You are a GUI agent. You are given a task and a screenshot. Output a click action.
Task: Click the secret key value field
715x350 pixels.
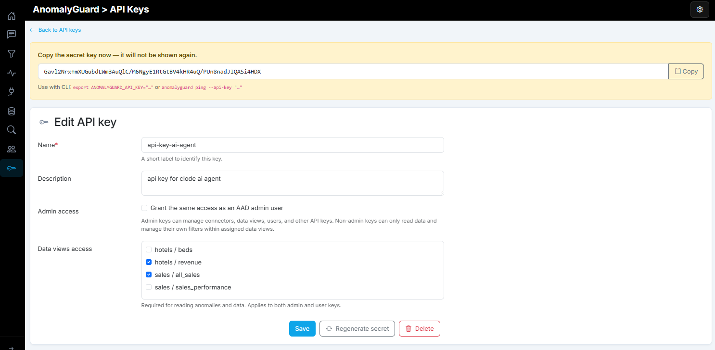point(353,72)
